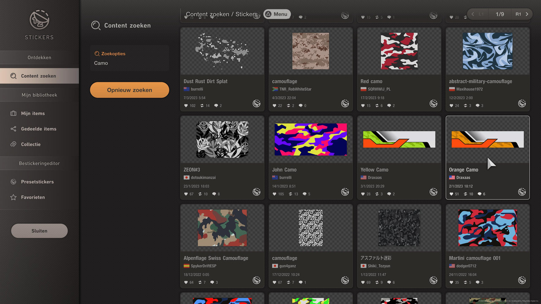Image resolution: width=541 pixels, height=304 pixels.
Task: Select the abstract-military-camouflage thumbnail
Action: [x=487, y=51]
